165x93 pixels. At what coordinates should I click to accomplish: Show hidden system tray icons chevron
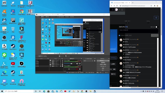coord(141,91)
